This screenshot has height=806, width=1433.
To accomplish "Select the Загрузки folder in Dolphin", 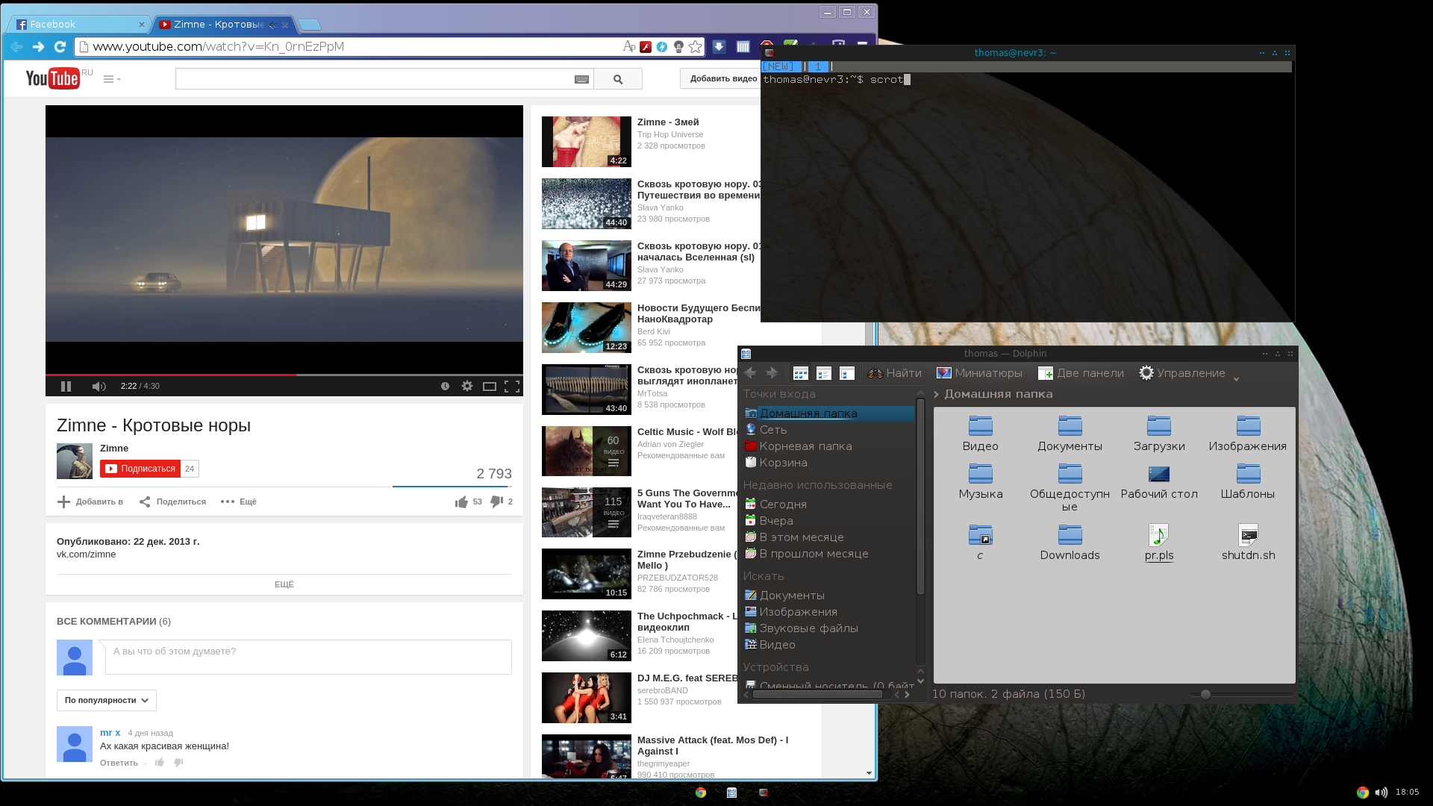I will pyautogui.click(x=1159, y=434).
